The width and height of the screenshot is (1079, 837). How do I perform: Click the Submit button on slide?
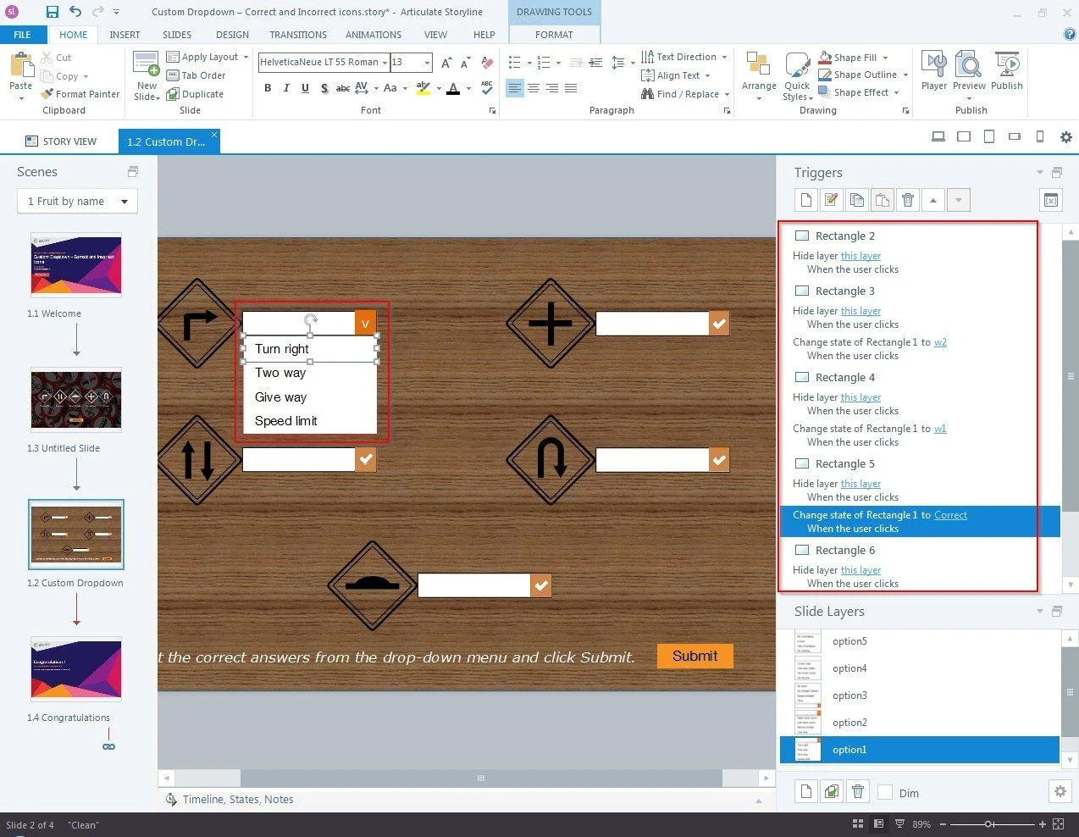pyautogui.click(x=694, y=656)
